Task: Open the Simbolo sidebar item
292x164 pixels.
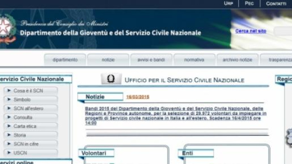Action: (x=31, y=99)
